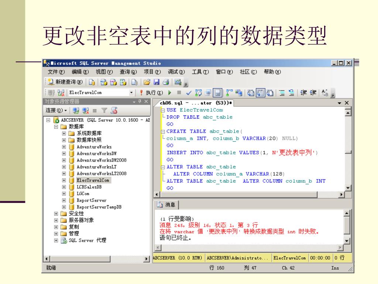Image resolution: width=378 pixels, height=284 pixels.
Task: Click the 新建查询 new query button
Action: point(65,82)
